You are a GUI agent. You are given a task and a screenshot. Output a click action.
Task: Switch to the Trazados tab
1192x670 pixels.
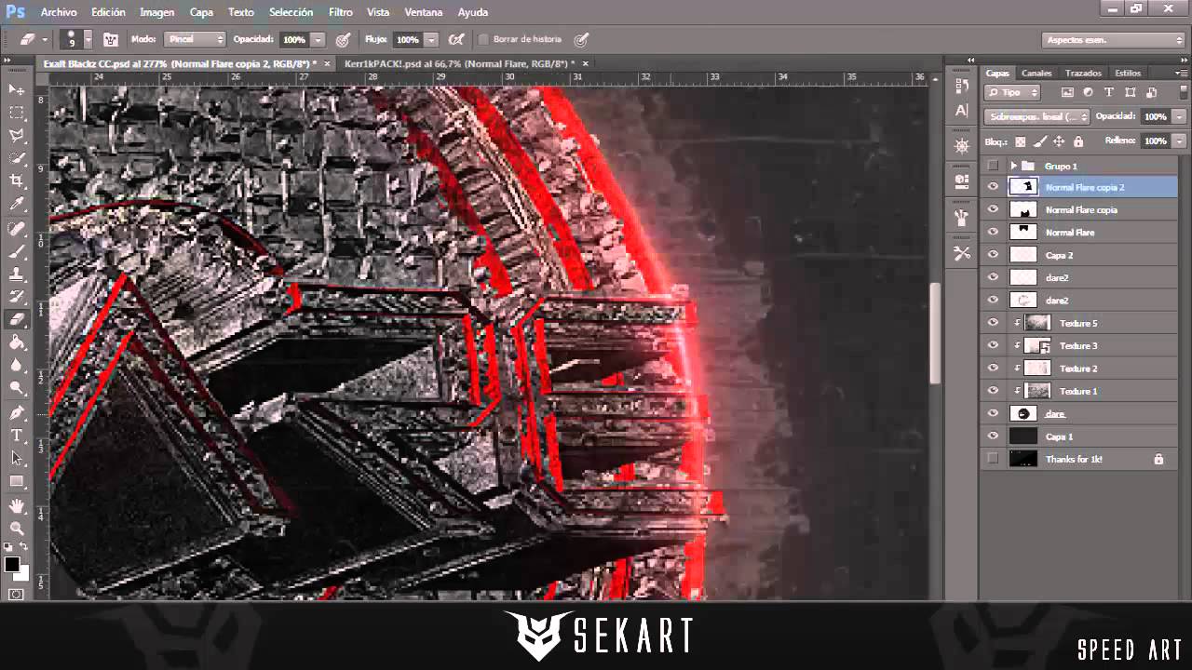(1083, 73)
